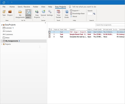Toggle completion icon for Sample Parent Task

49,34
